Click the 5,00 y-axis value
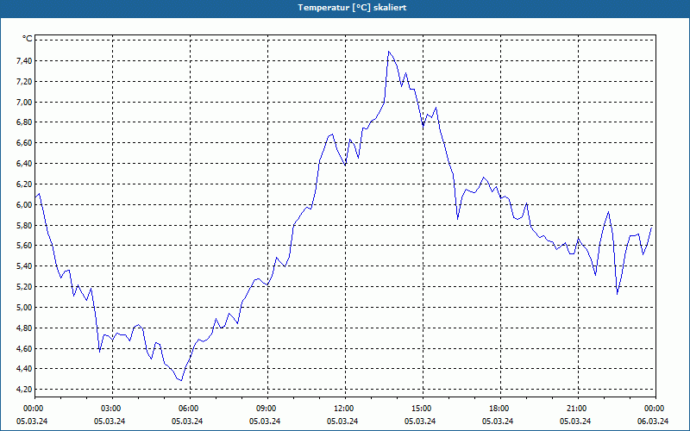This screenshot has height=431, width=690. (24, 308)
